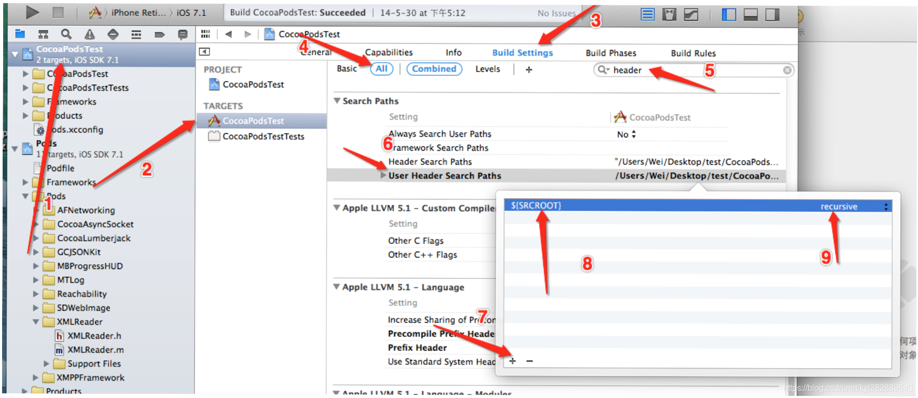Screen dimensions: 918x398
Task: Collapse the CocoaPodsTest project root
Action: 15,54
